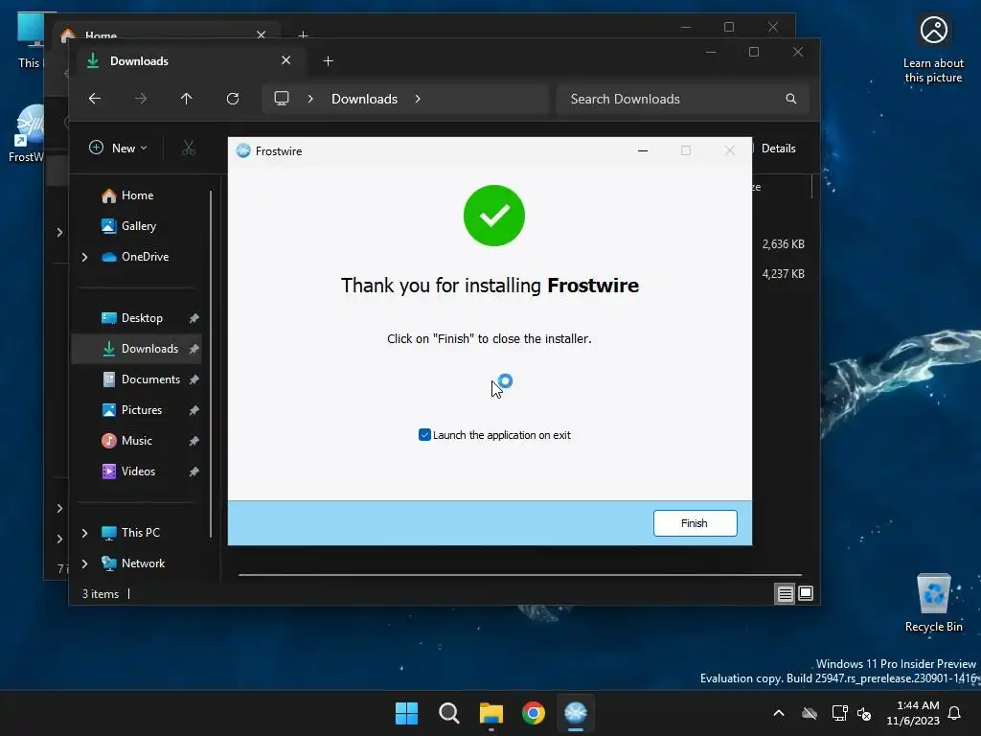Click the network tray icon

(839, 713)
